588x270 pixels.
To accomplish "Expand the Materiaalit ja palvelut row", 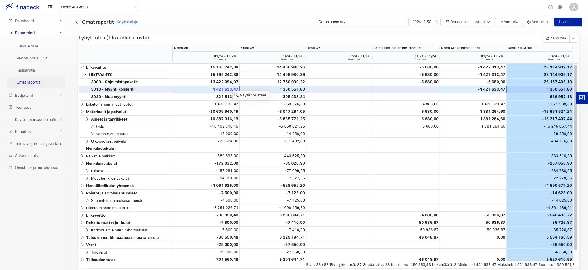I will coord(82,112).
